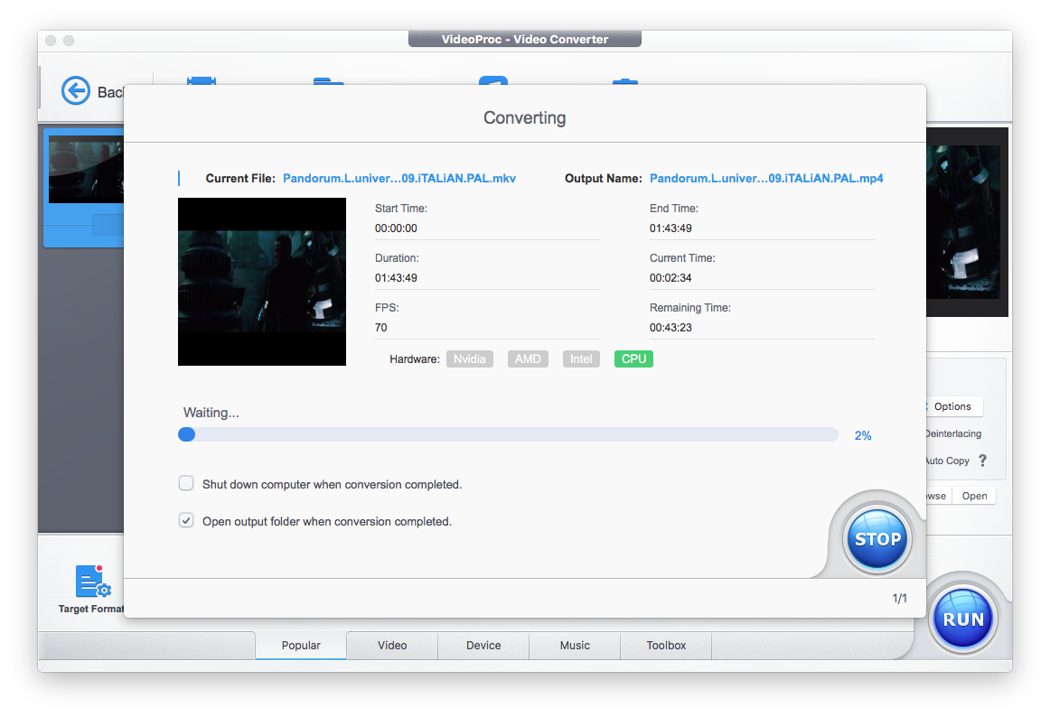The width and height of the screenshot is (1050, 717).
Task: Click the green CPU hardware badge
Action: click(633, 358)
